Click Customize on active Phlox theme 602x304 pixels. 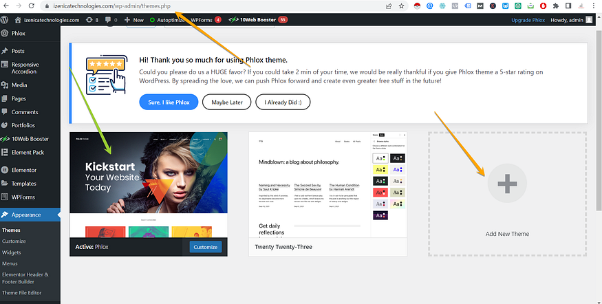[x=206, y=247]
